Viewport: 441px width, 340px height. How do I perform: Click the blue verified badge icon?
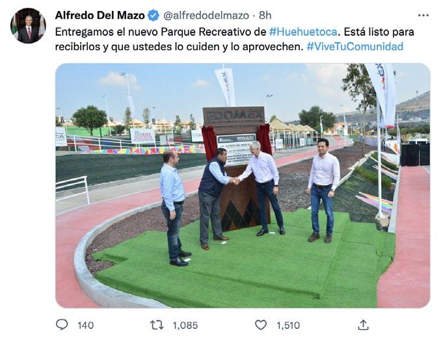click(154, 16)
